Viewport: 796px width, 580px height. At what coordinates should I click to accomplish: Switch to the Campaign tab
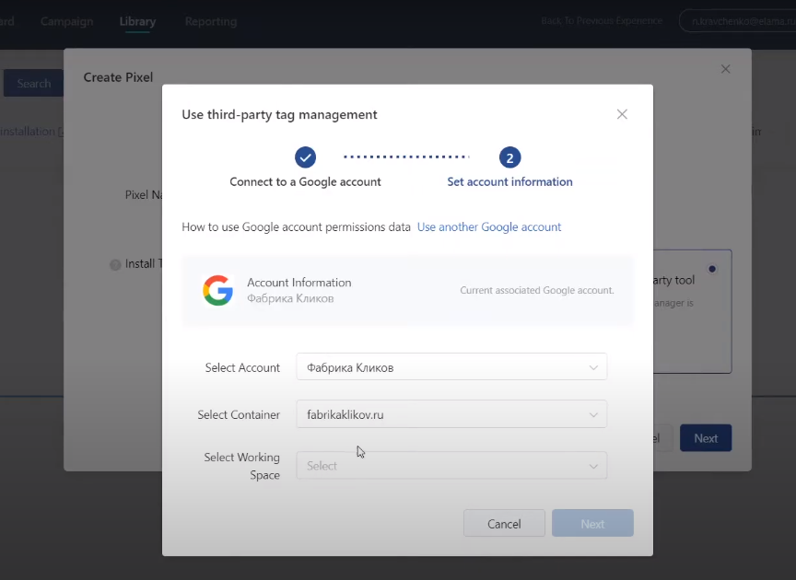[66, 21]
